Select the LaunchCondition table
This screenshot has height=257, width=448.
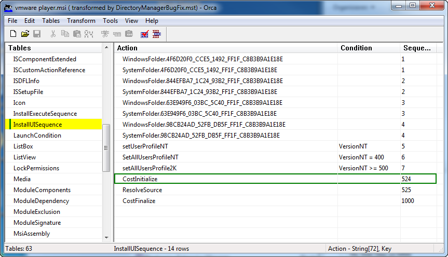(x=37, y=136)
